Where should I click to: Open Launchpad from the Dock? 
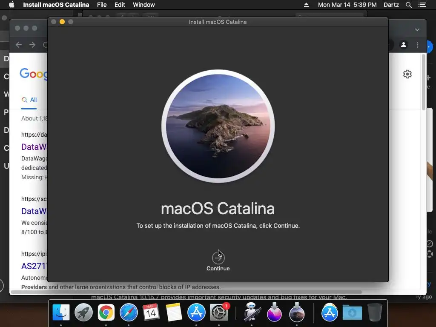click(83, 312)
